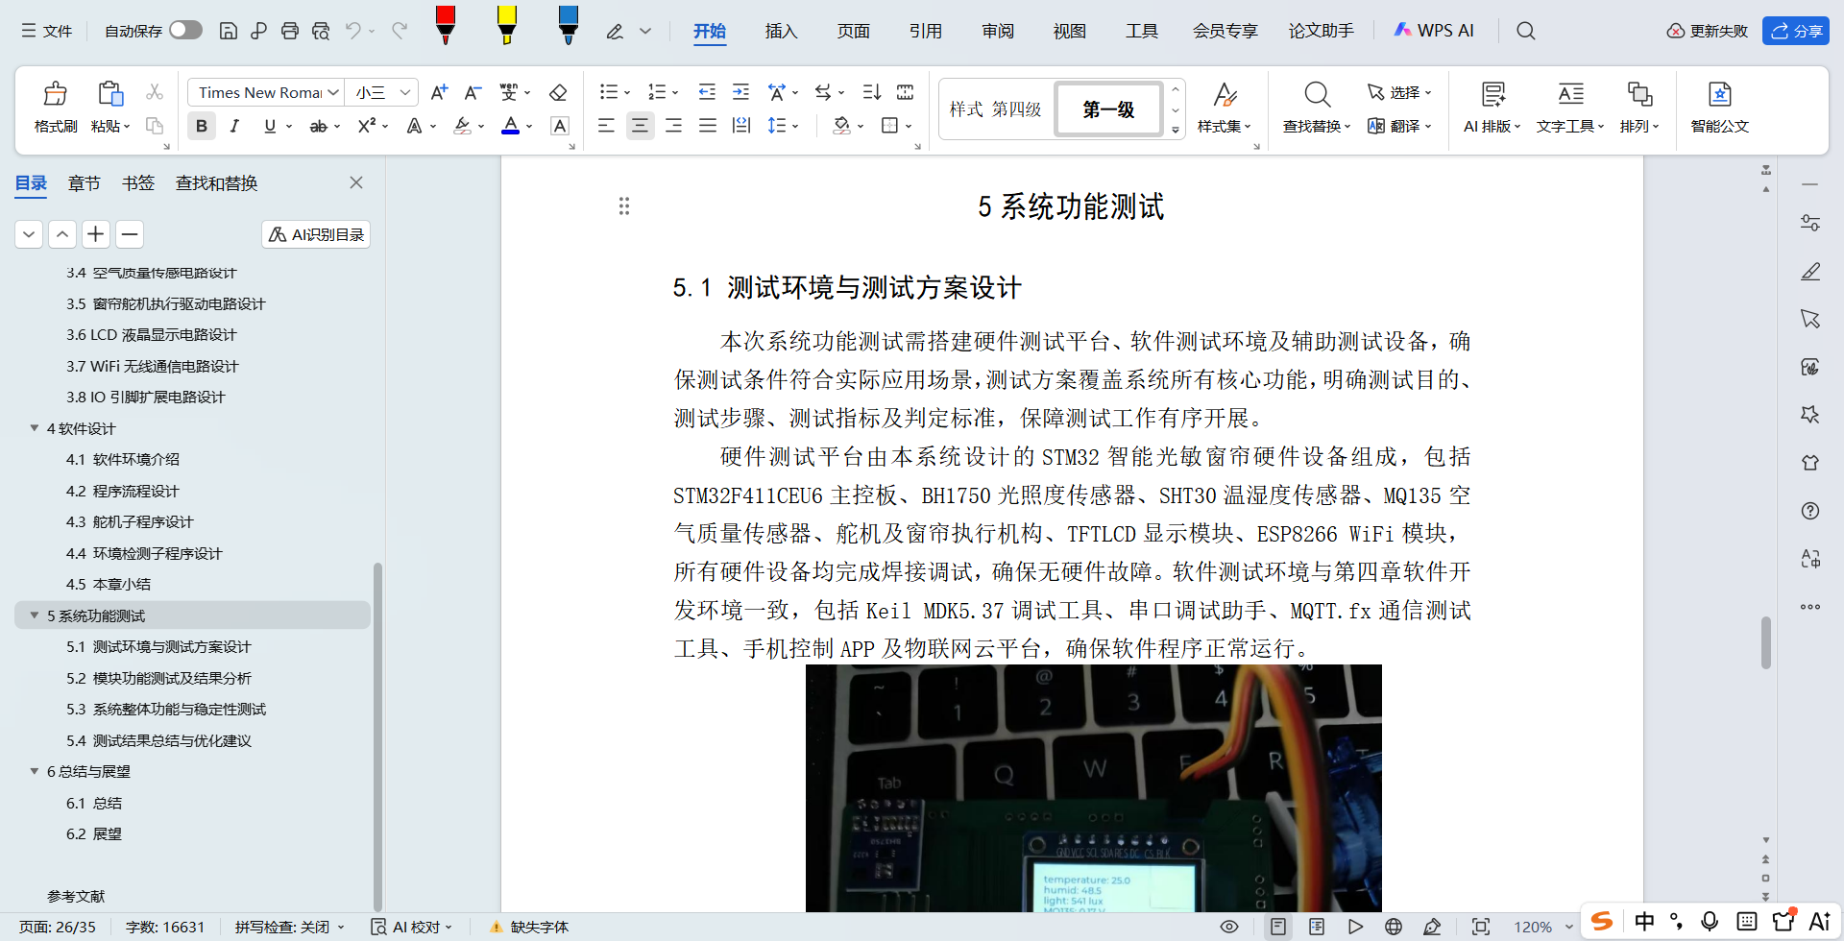This screenshot has height=941, width=1844.
Task: Open the 引用 ribbon tab
Action: pos(925,31)
